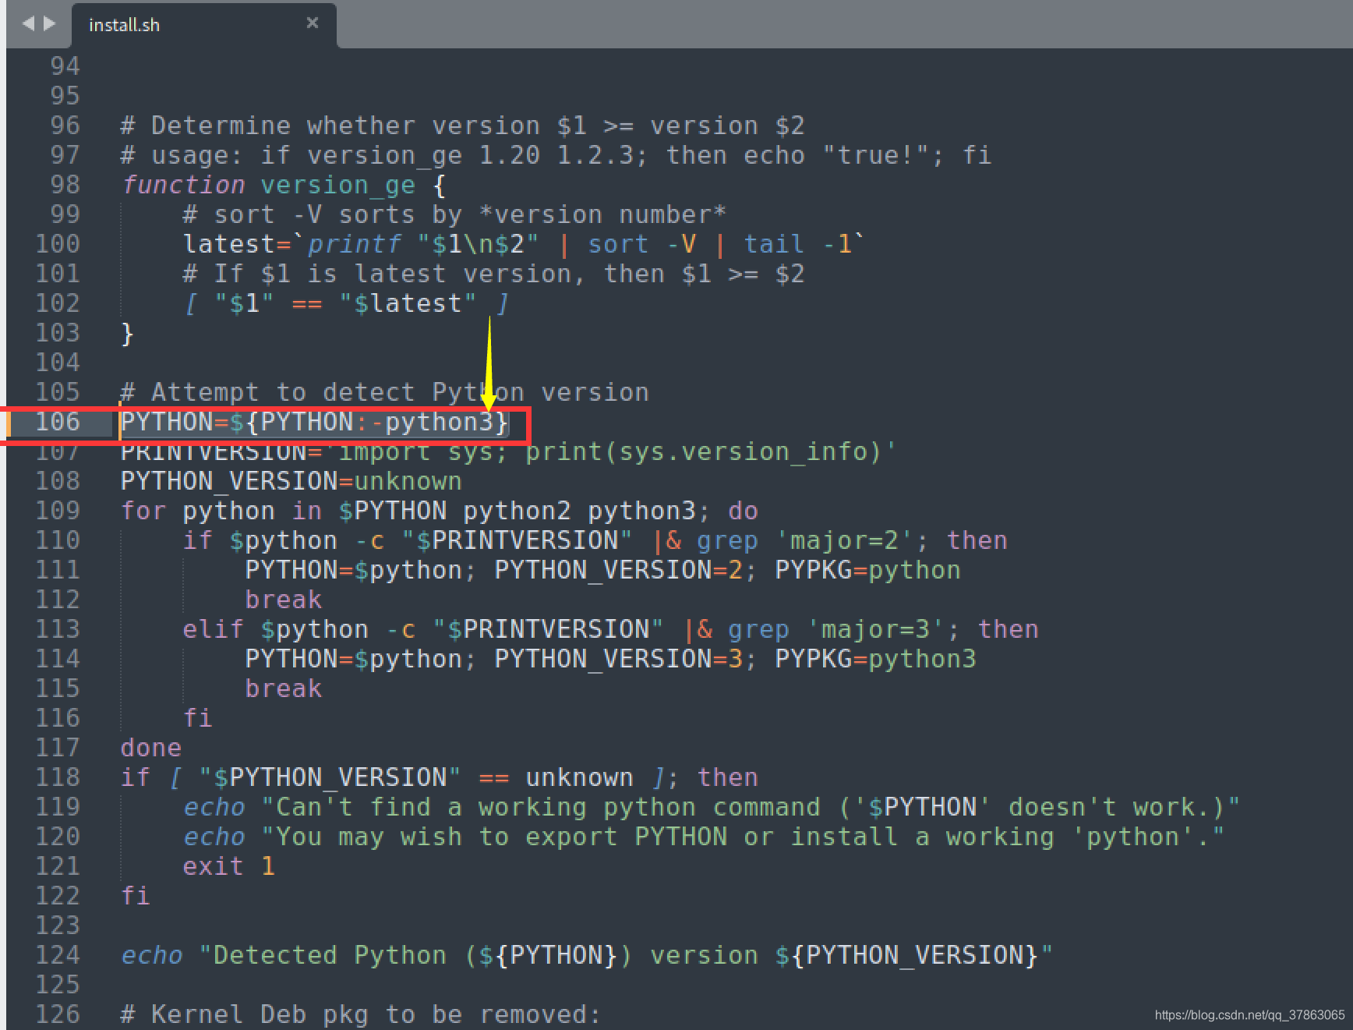Click '${PYTHON_VERSION}' on line 124
The image size is (1353, 1030).
click(x=906, y=956)
